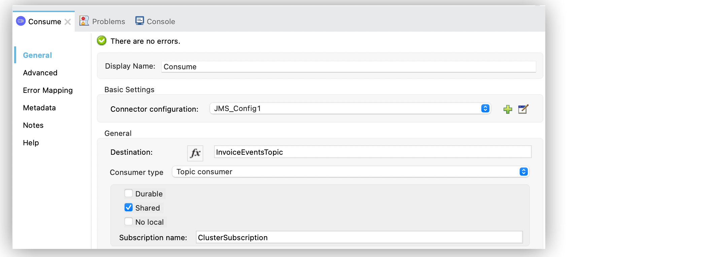Viewport: 721px width, 257px height.
Task: Switch to the Console tab
Action: [160, 21]
